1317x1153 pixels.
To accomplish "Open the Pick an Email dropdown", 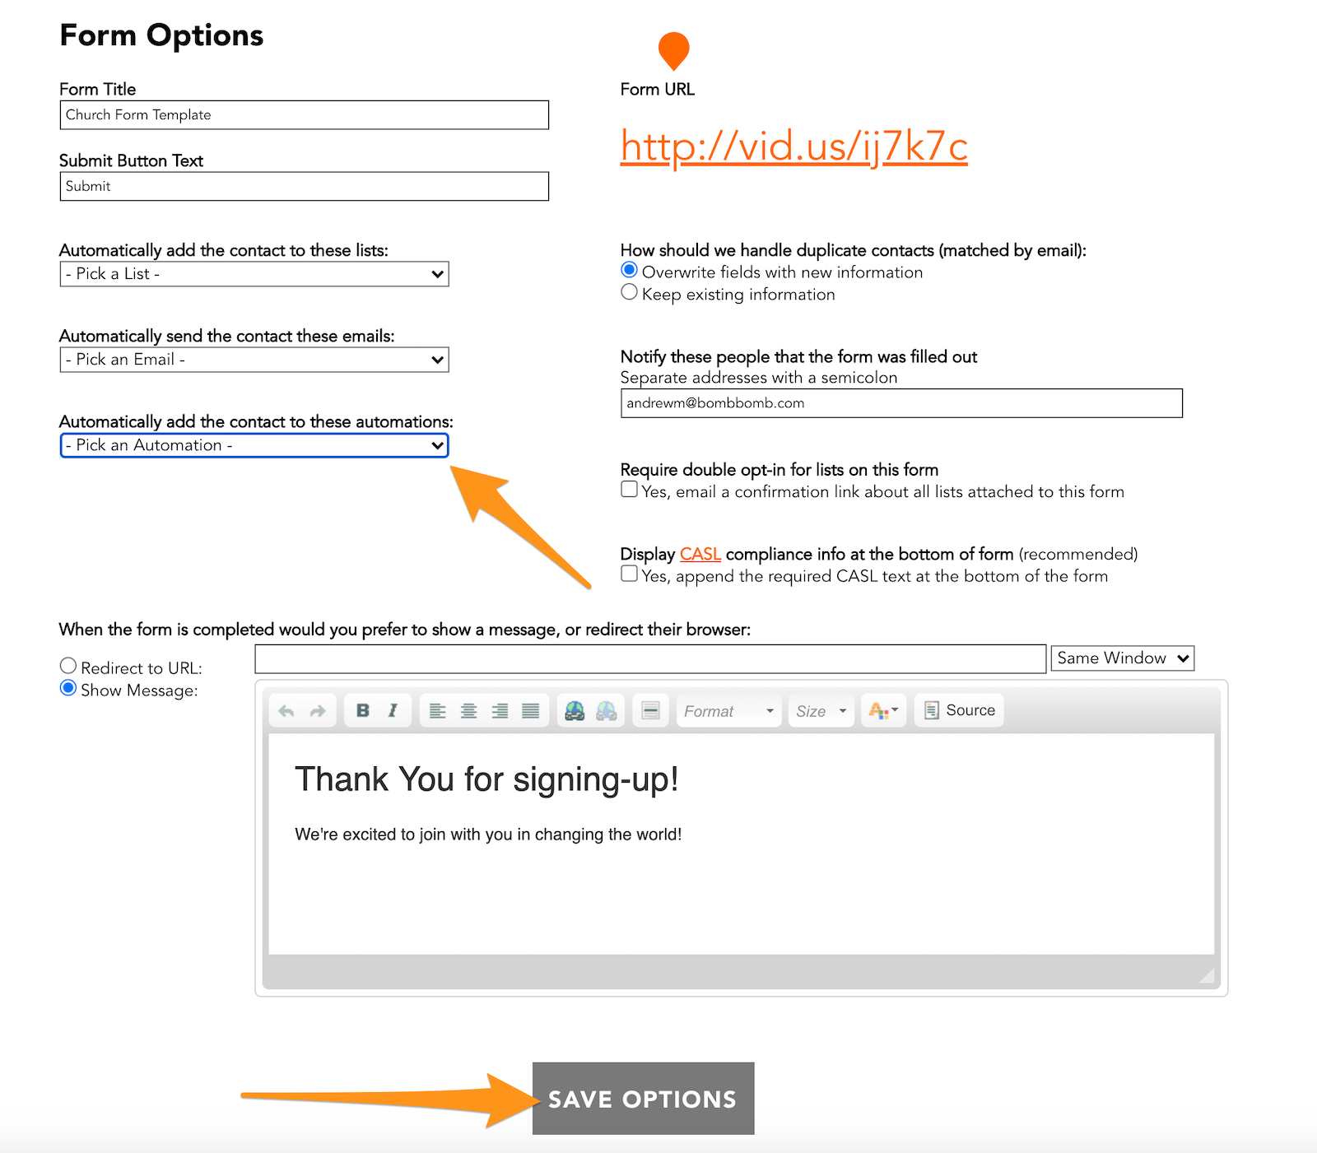I will (x=254, y=360).
